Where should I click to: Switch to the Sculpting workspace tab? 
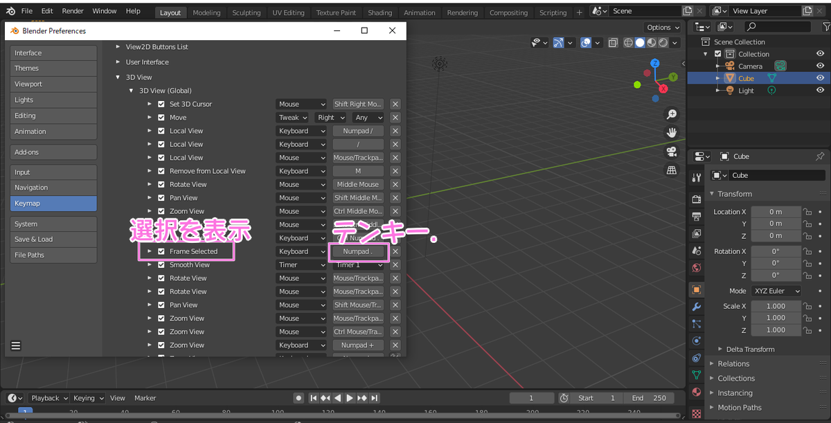click(x=247, y=12)
